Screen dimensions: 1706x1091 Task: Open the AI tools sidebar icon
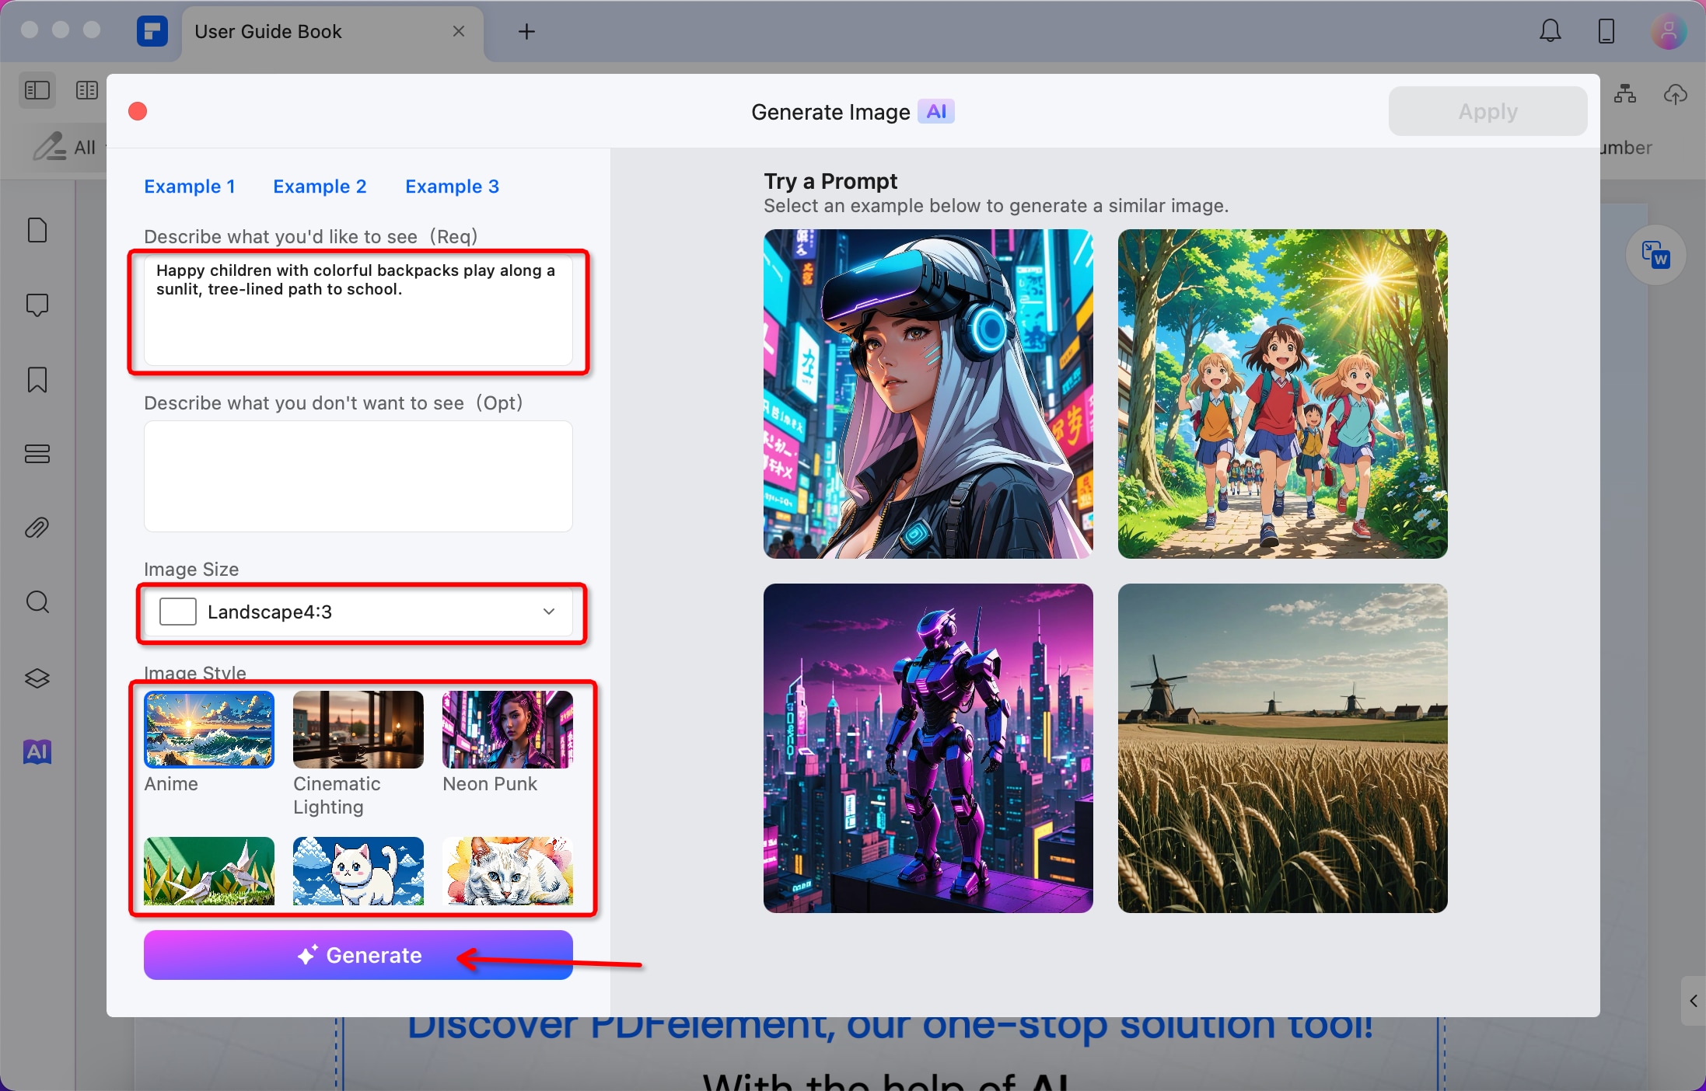[x=37, y=751]
